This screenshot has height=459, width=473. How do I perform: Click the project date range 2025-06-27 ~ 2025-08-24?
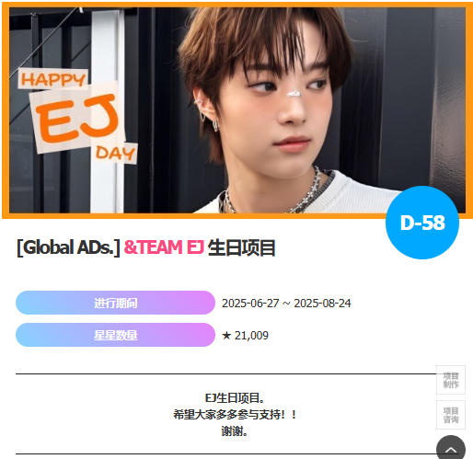[x=286, y=304]
